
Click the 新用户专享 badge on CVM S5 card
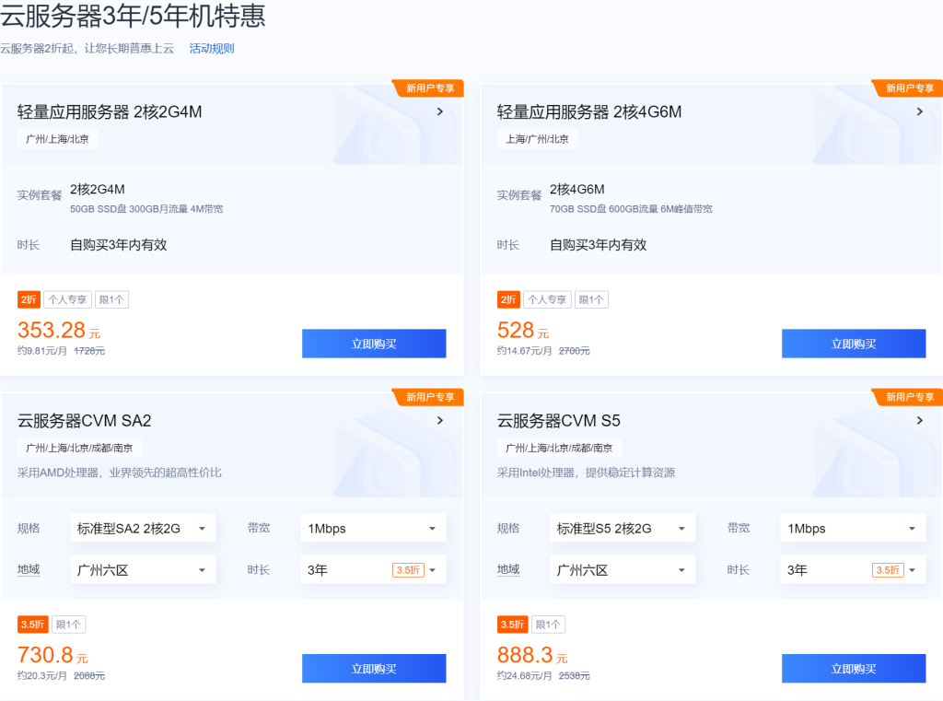click(x=908, y=397)
